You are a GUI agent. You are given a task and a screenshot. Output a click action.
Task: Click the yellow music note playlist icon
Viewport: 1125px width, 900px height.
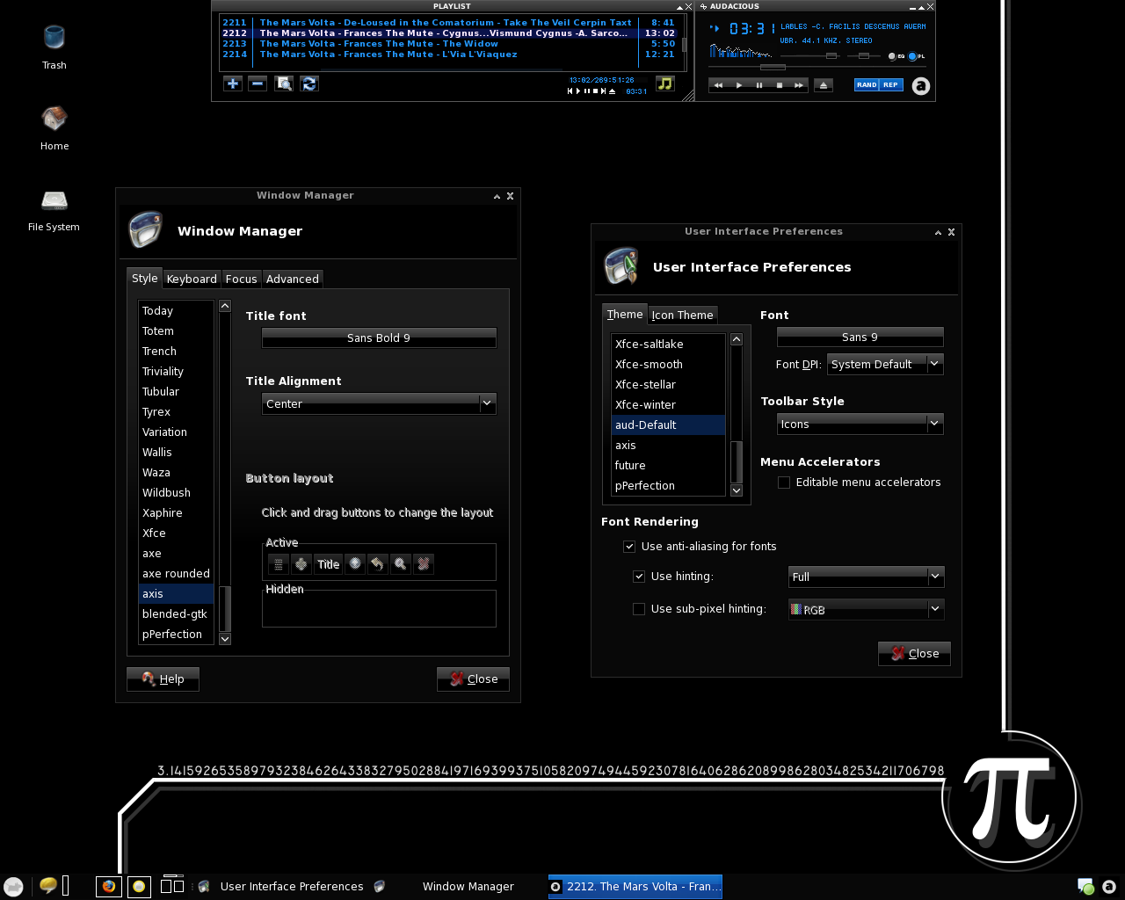click(665, 83)
